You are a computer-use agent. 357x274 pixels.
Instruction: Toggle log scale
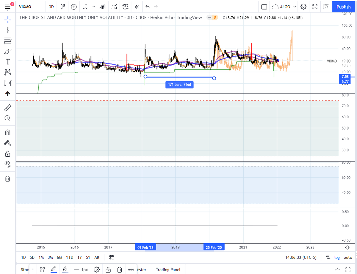[x=337, y=257]
